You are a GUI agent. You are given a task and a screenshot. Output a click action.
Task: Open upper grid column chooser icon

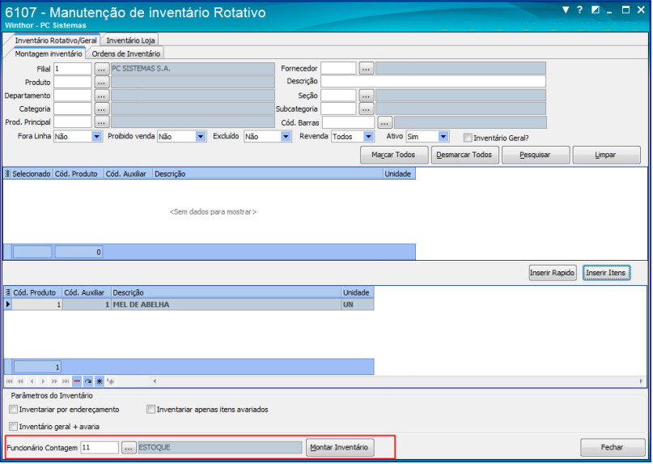7,174
